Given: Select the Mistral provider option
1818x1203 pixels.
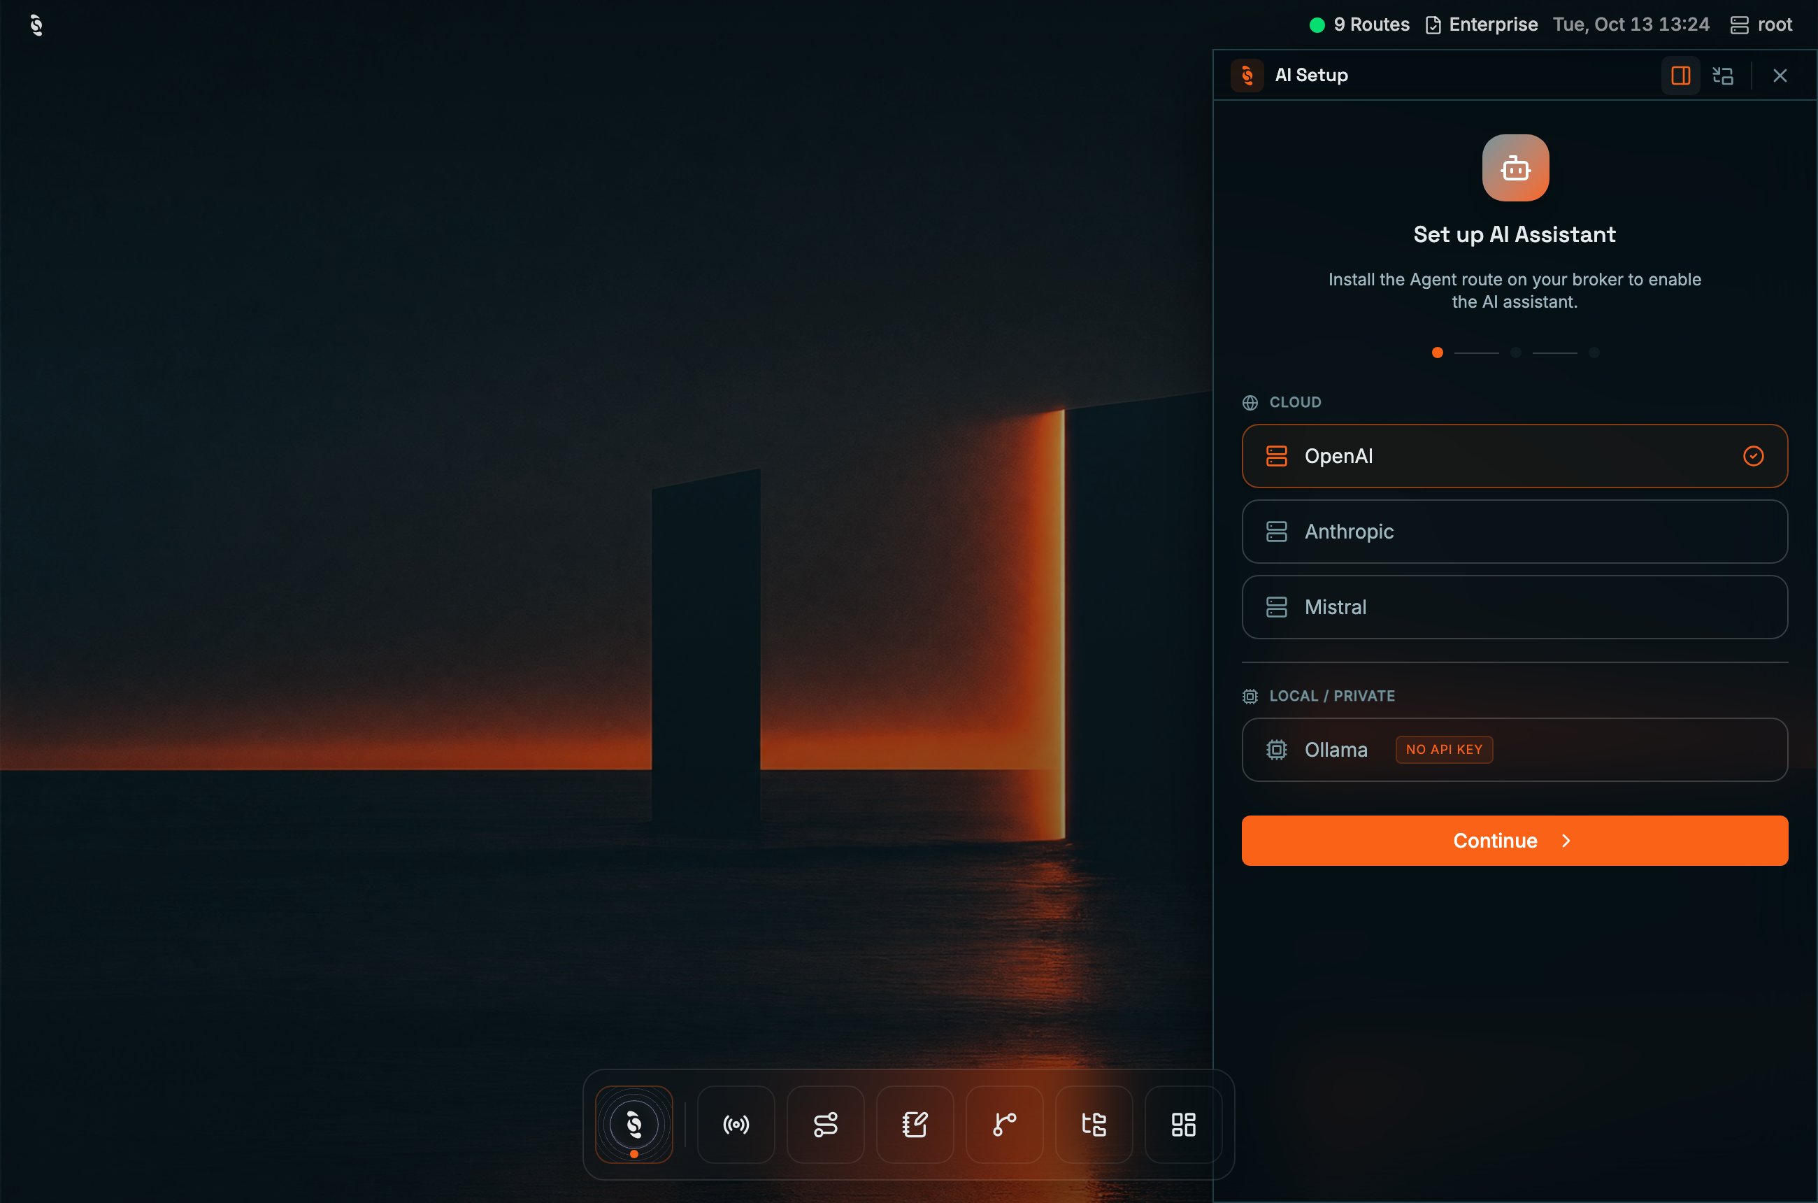Looking at the screenshot, I should pos(1515,607).
